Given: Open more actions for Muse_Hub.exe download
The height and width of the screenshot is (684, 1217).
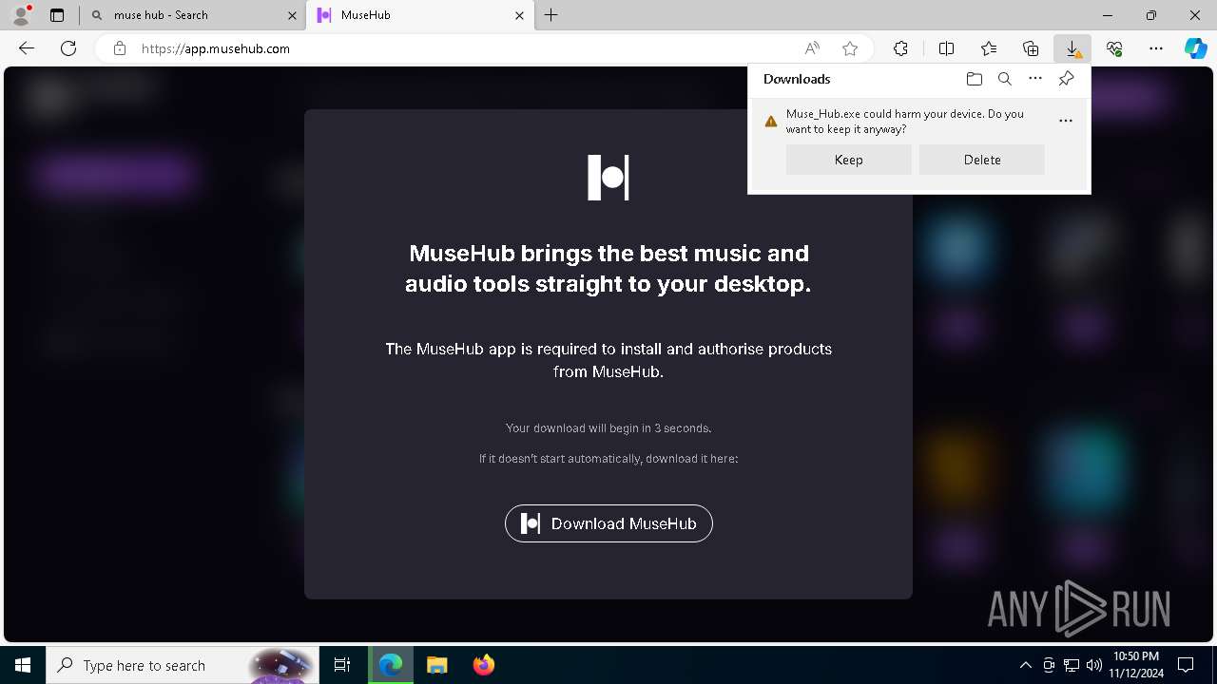Looking at the screenshot, I should pyautogui.click(x=1066, y=121).
